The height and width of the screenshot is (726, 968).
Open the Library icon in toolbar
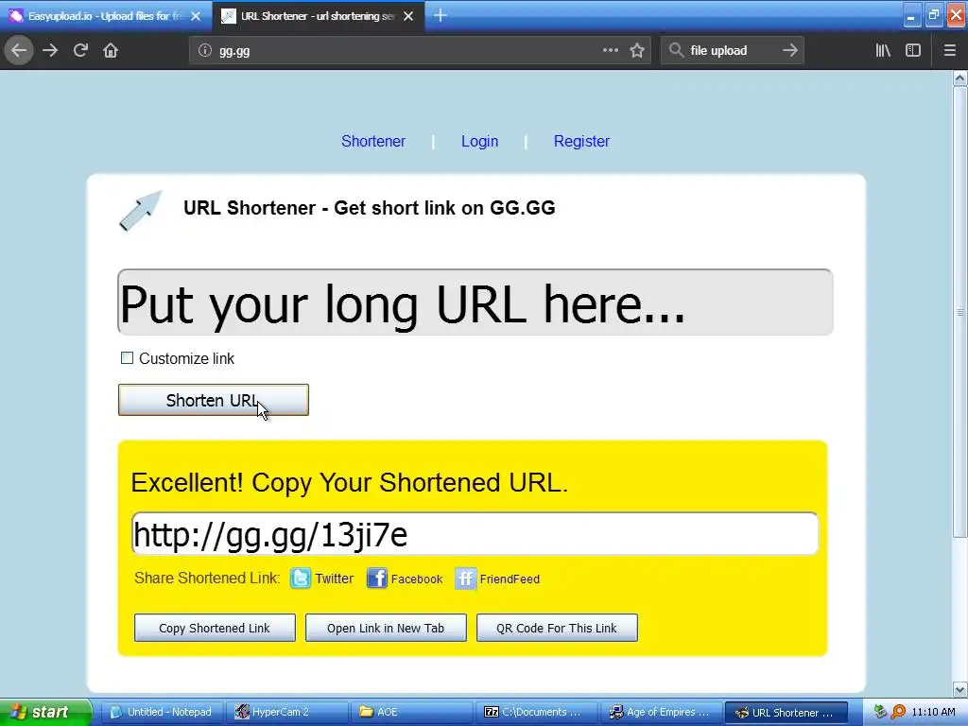tap(883, 50)
